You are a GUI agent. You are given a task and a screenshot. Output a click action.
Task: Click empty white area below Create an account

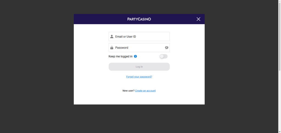pyautogui.click(x=139, y=99)
